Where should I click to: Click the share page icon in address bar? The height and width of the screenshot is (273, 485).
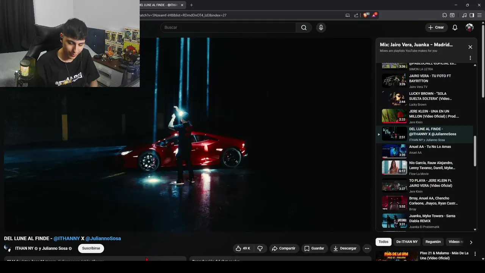point(356,15)
